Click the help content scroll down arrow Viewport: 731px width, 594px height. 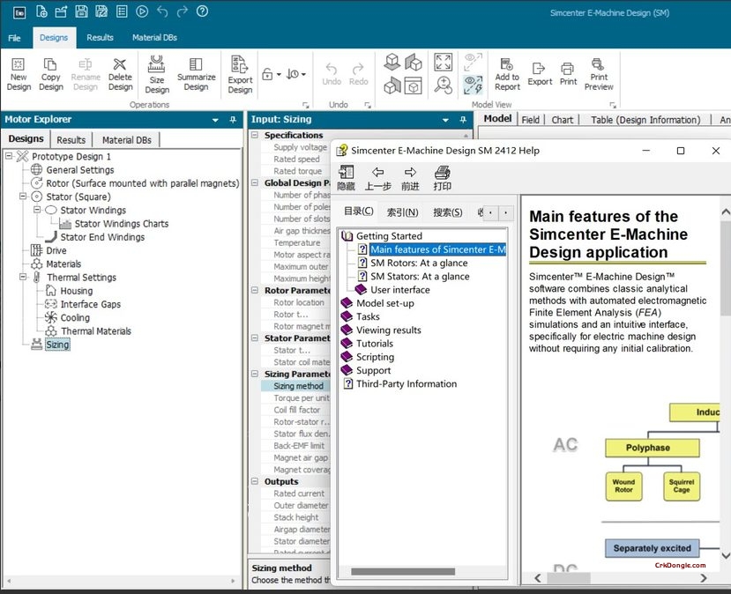coord(726,555)
